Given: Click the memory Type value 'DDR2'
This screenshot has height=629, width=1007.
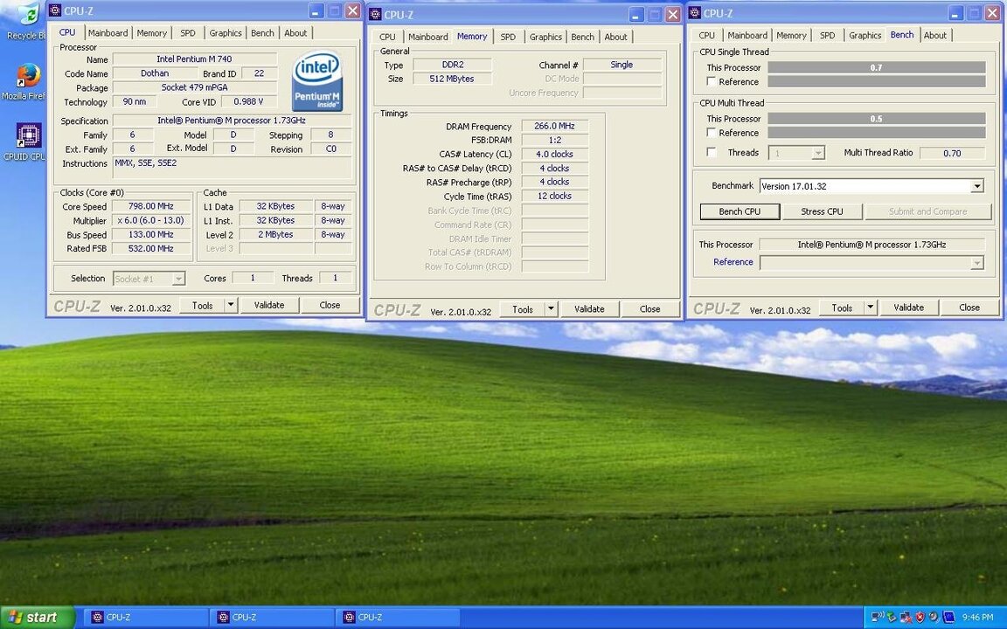Looking at the screenshot, I should [x=451, y=65].
